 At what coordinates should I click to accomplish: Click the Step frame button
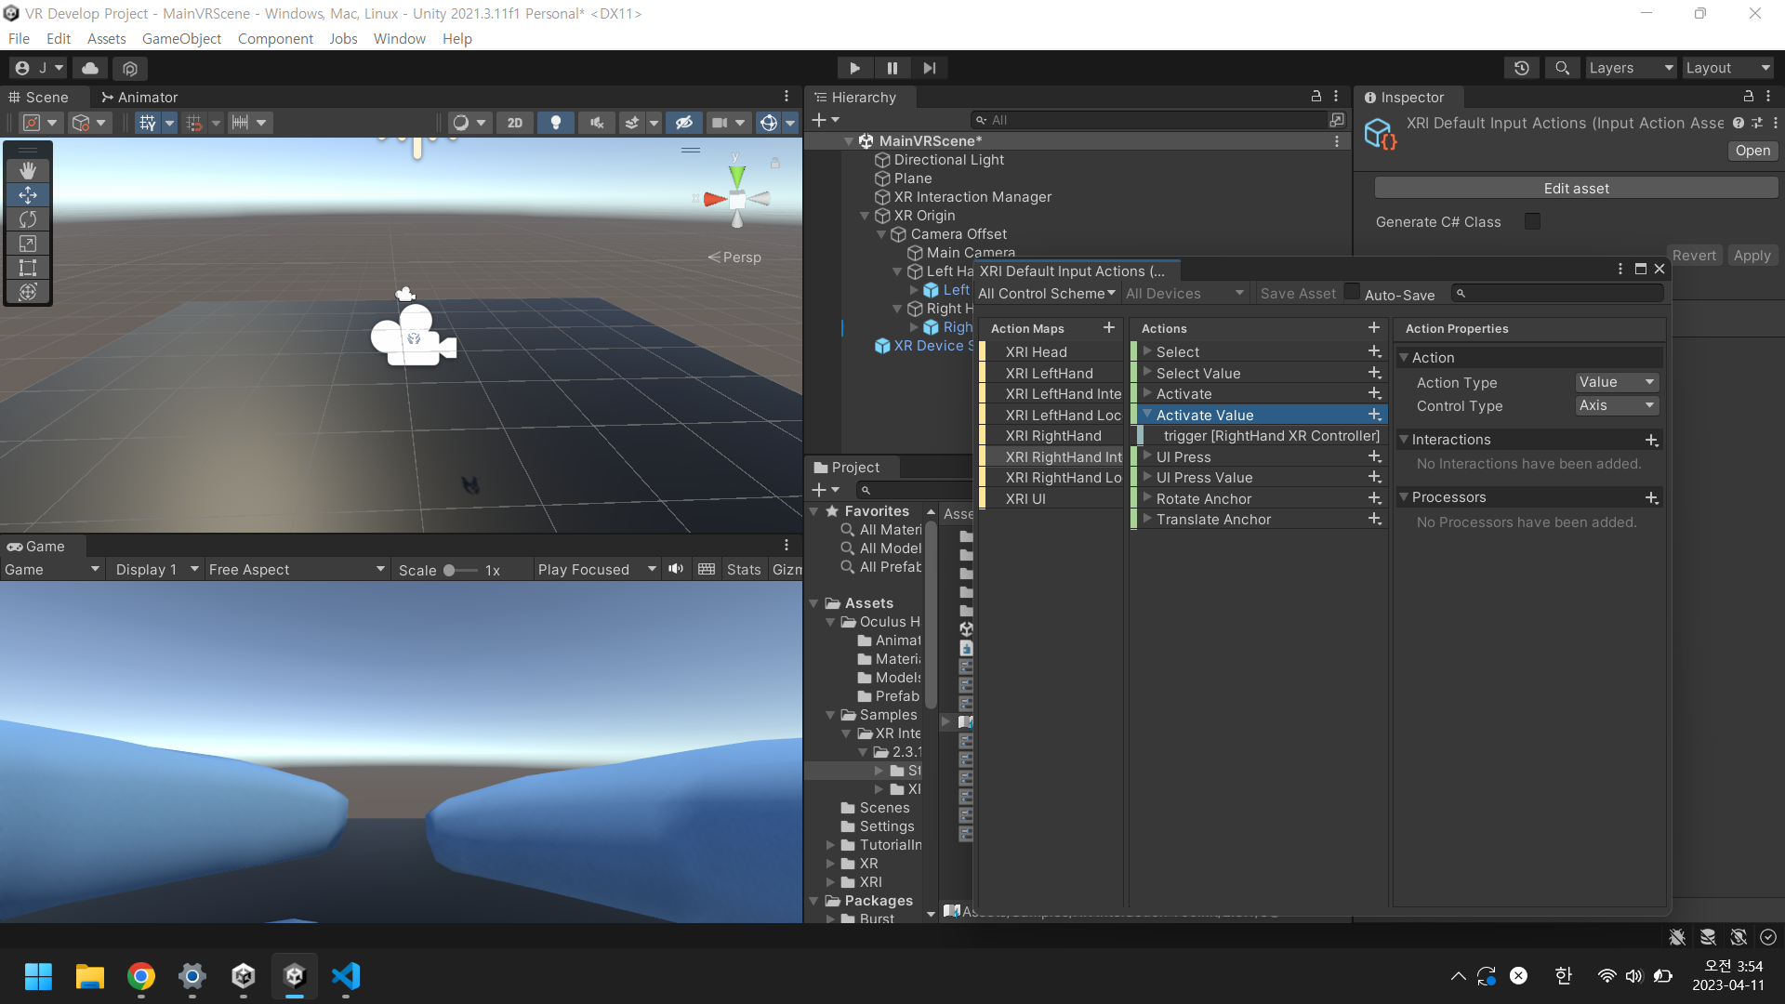pos(930,68)
